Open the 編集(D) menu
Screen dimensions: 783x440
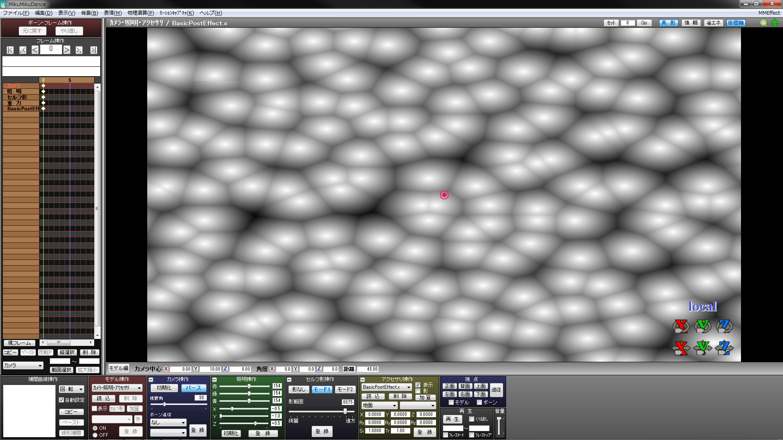click(44, 13)
